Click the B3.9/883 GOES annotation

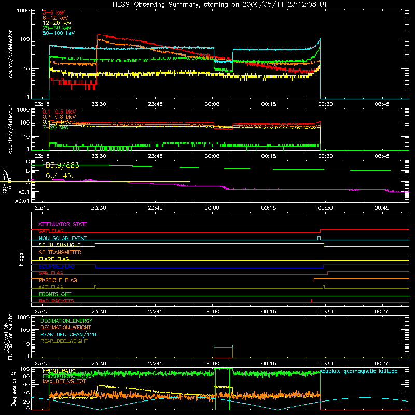pyautogui.click(x=62, y=165)
